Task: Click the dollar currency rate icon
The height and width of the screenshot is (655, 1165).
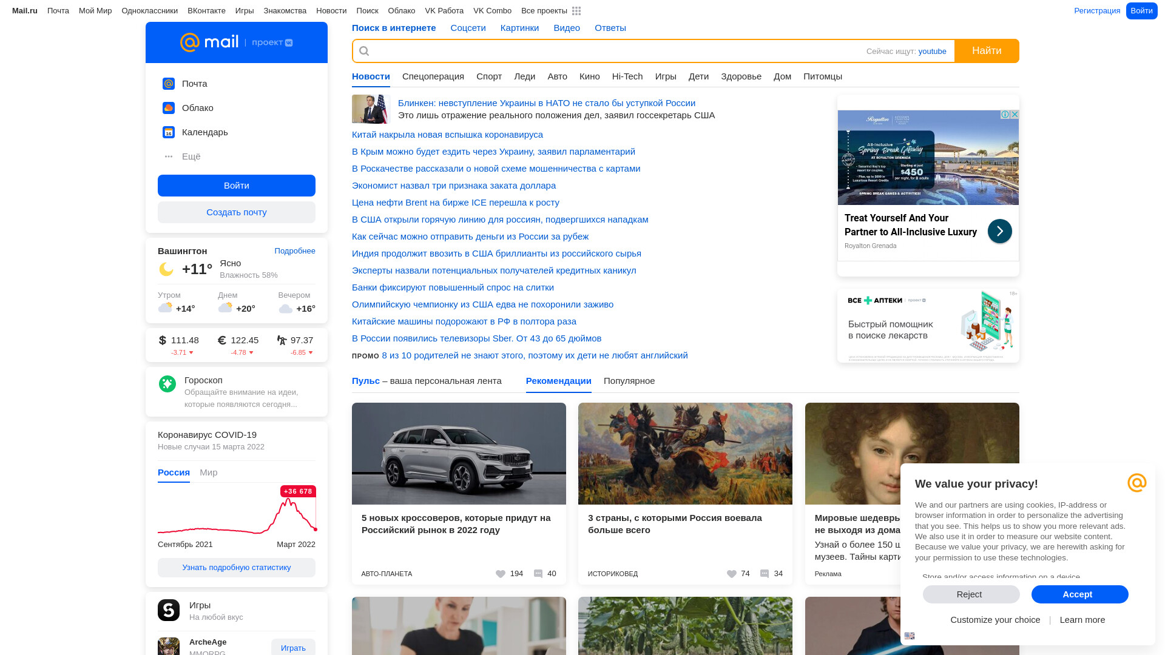Action: [x=163, y=340]
